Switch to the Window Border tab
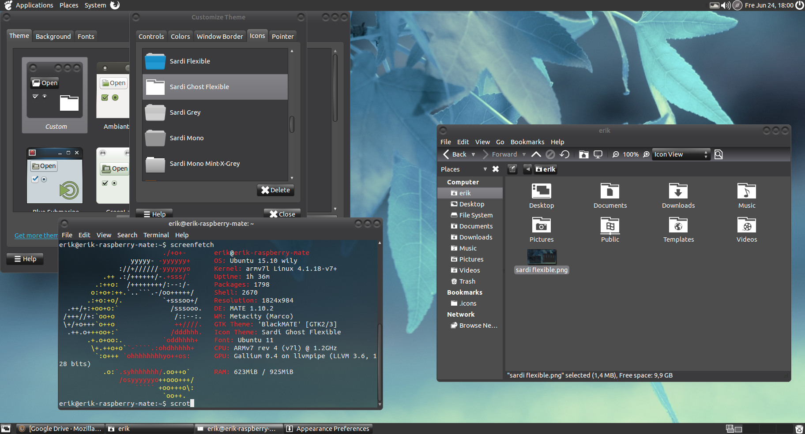 point(219,36)
